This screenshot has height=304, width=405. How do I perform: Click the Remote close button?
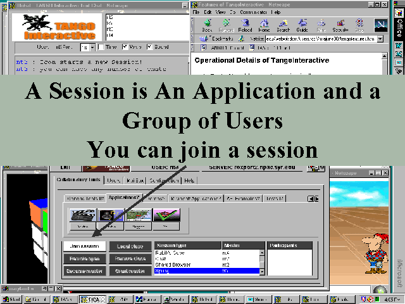click(130, 258)
